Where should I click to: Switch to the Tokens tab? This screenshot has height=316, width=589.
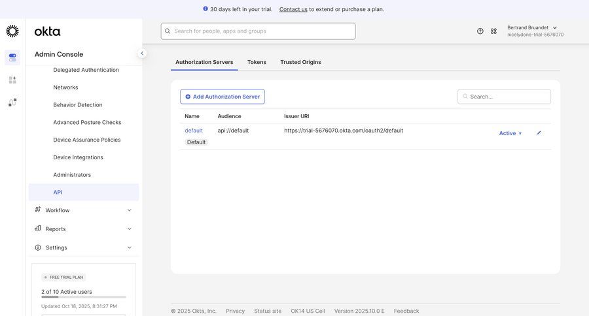click(x=257, y=62)
